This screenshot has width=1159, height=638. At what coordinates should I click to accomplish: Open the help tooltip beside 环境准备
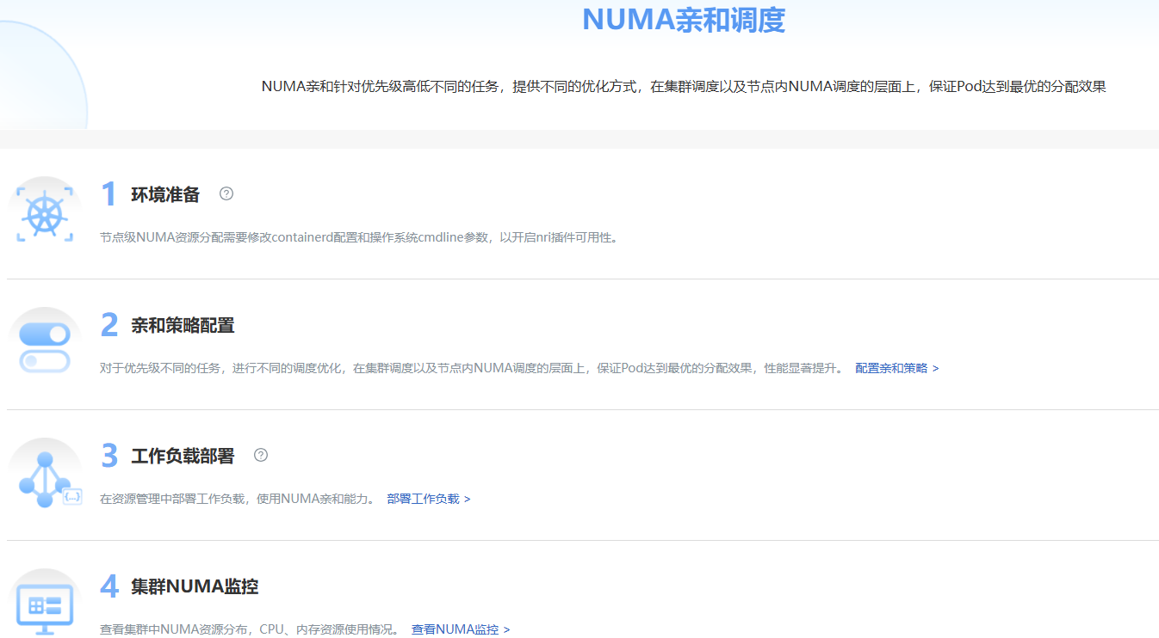pos(226,193)
